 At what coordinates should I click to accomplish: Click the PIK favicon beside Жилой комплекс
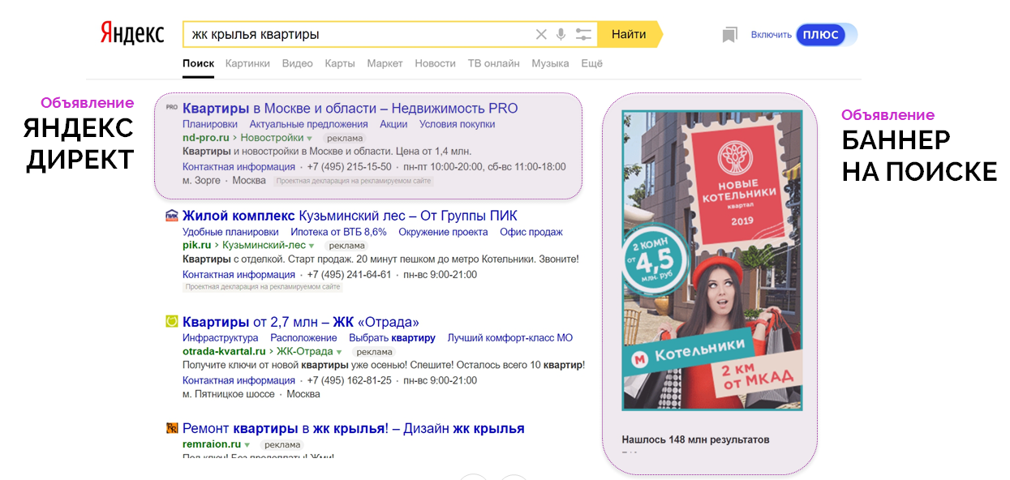coord(171,216)
